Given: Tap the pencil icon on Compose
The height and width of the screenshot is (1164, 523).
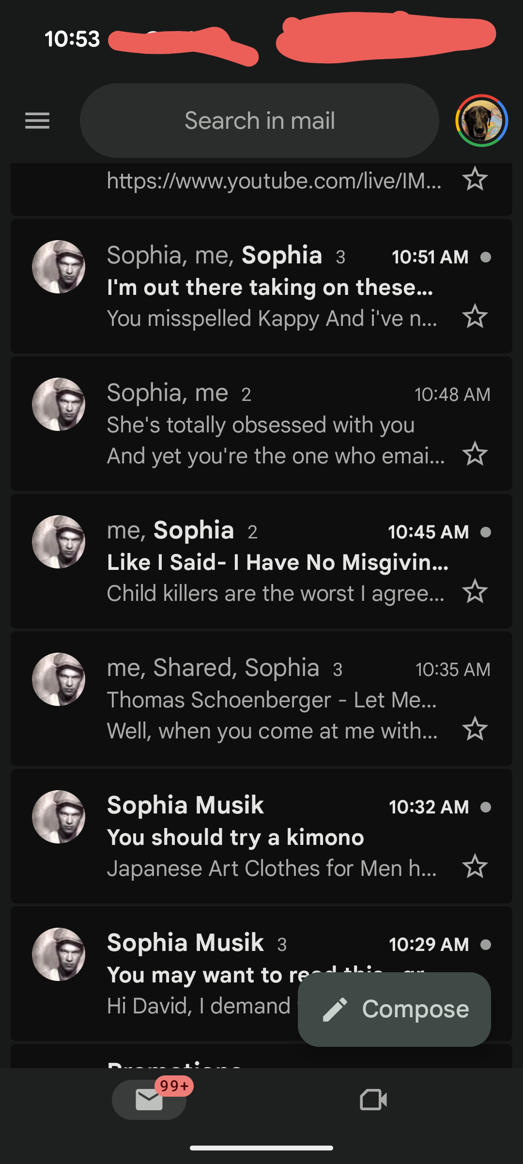Looking at the screenshot, I should [x=335, y=1010].
